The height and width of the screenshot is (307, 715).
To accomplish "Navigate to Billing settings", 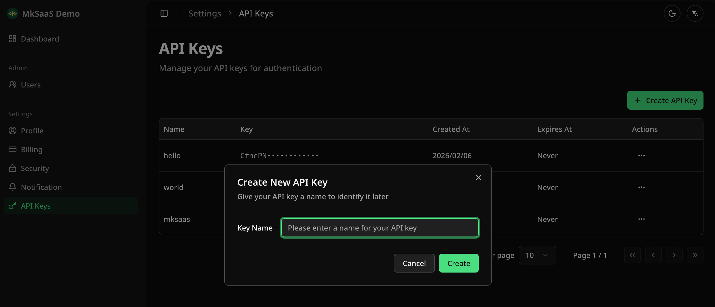I will click(32, 150).
